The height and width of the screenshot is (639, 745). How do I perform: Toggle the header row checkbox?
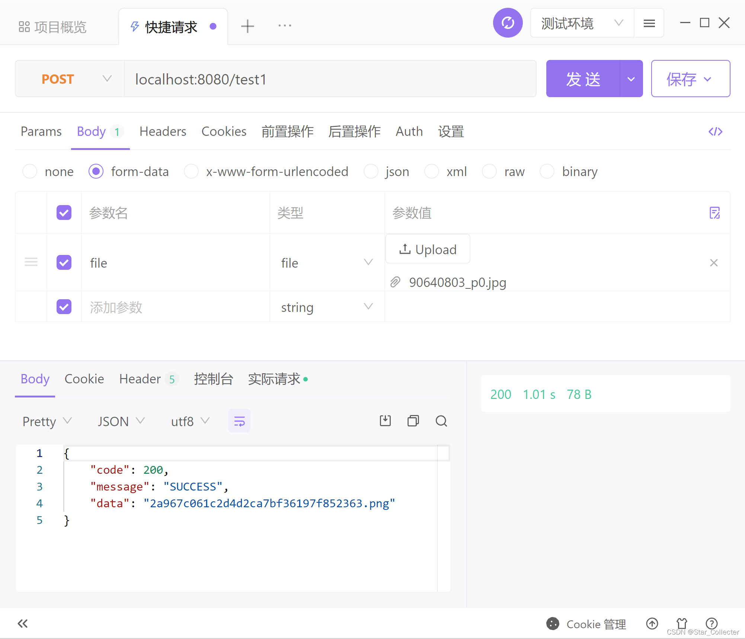click(64, 212)
